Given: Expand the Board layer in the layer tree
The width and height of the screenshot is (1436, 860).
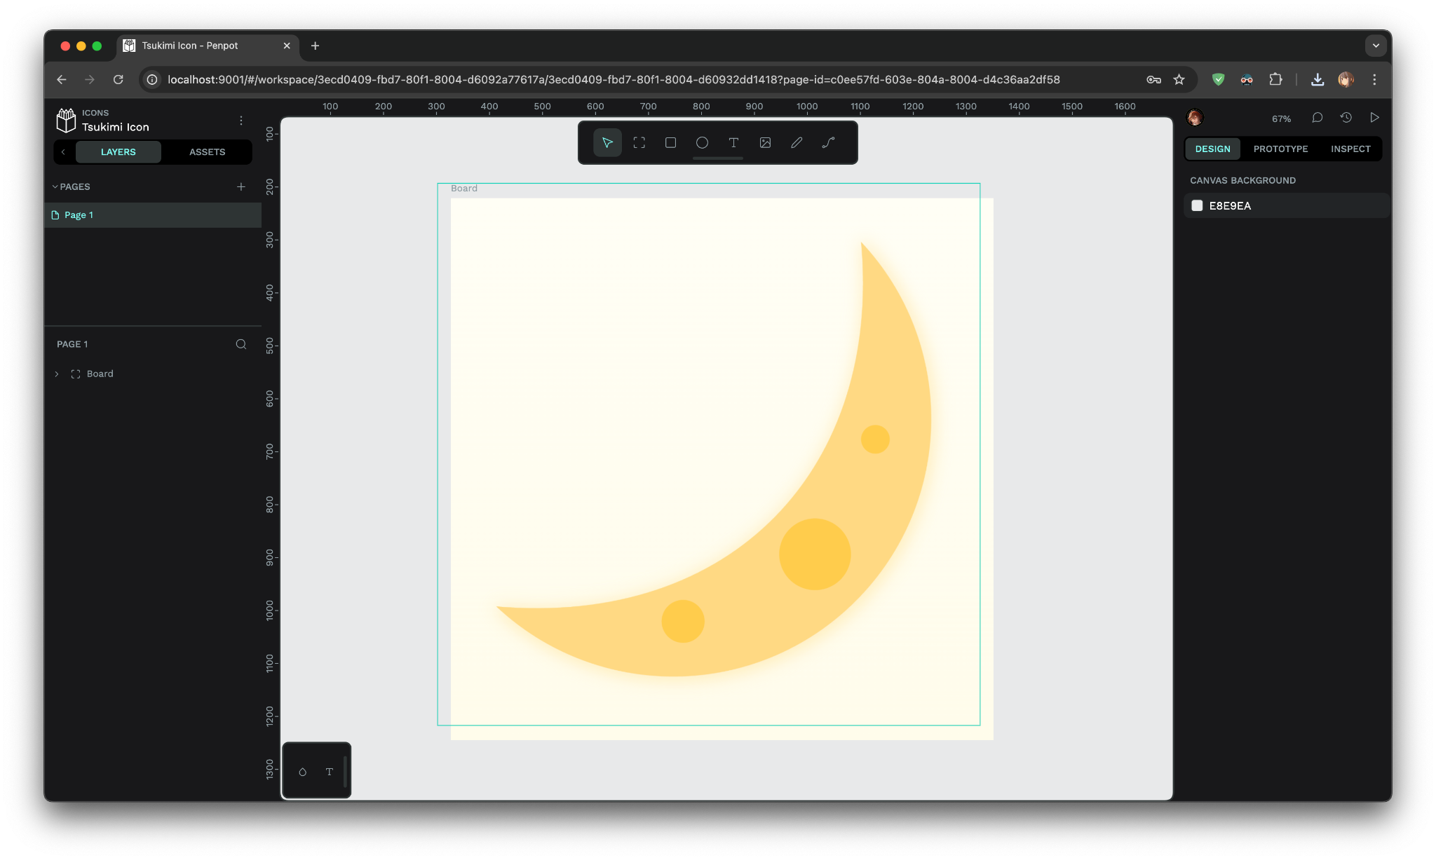Looking at the screenshot, I should click(x=56, y=374).
